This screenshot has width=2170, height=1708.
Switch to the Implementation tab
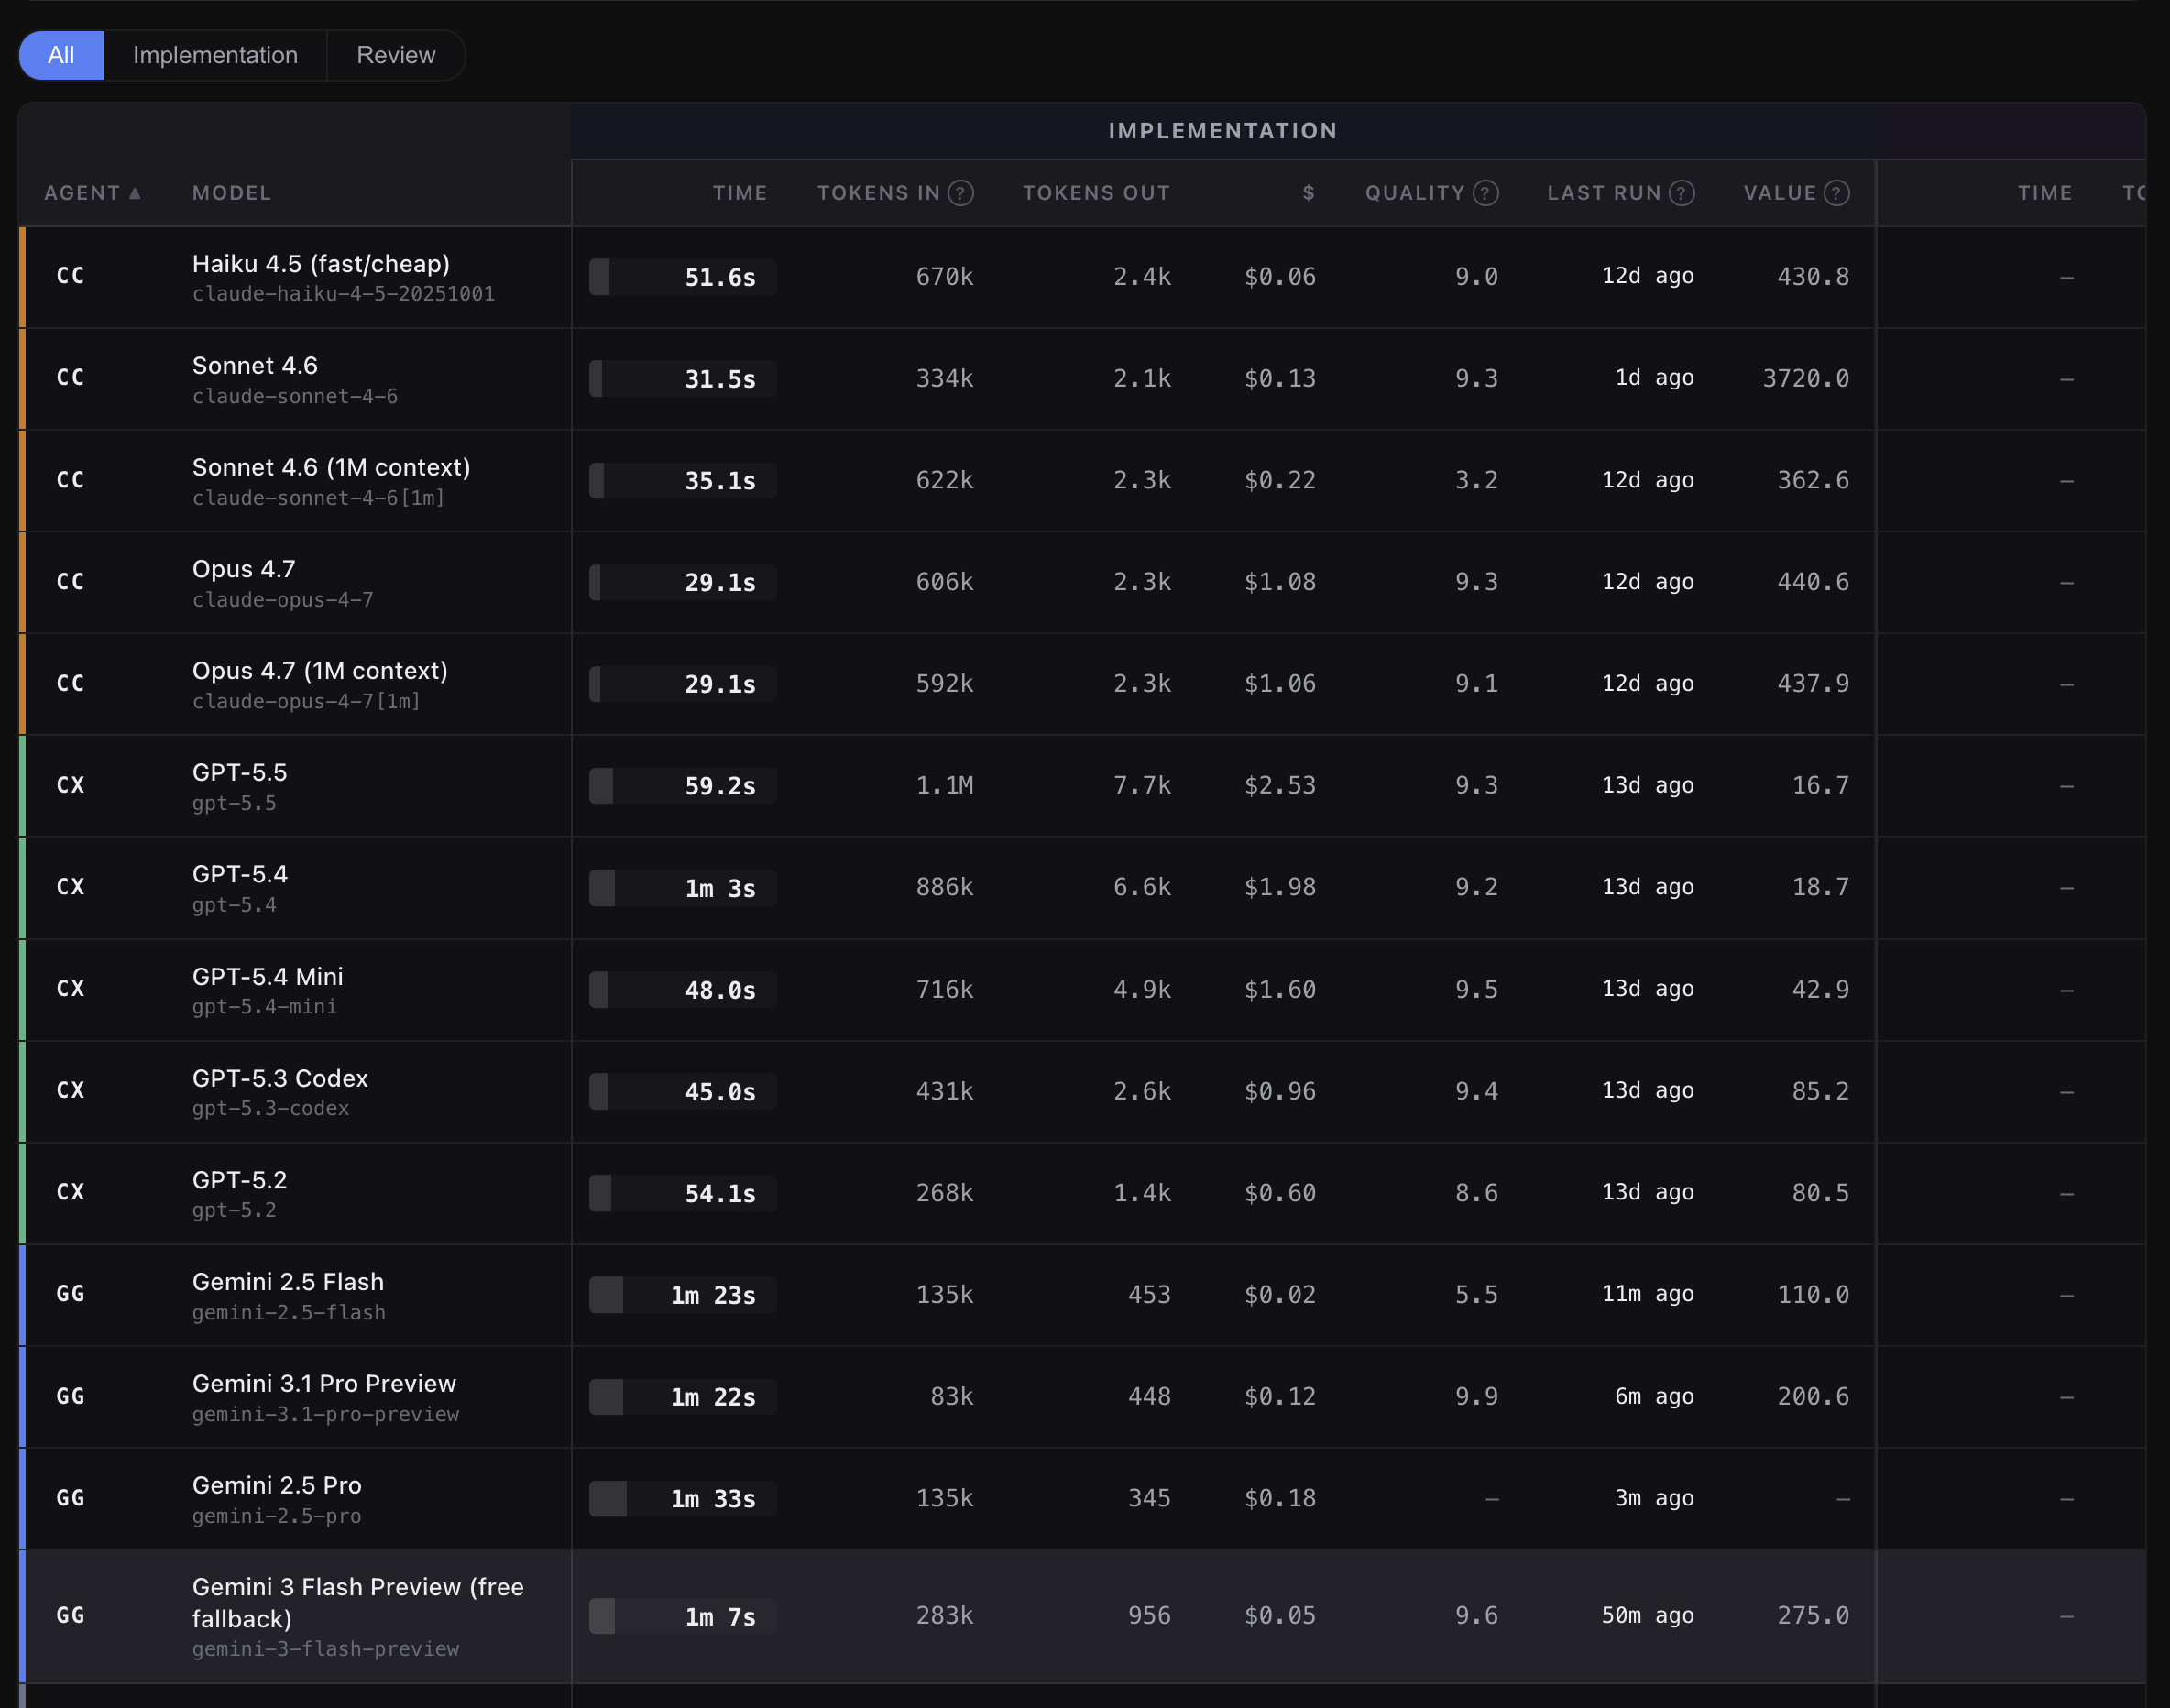tap(215, 55)
